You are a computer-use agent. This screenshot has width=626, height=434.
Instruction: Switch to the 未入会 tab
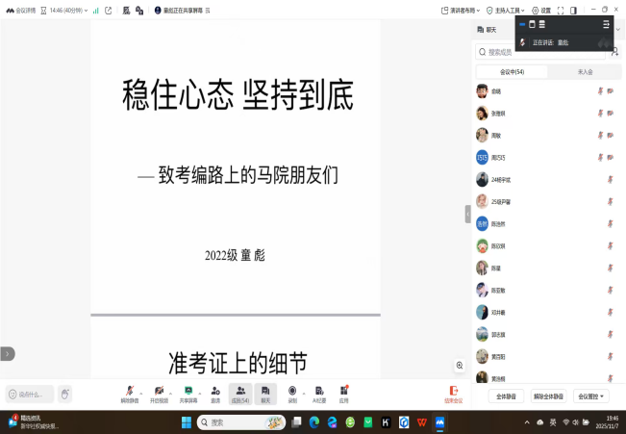(x=585, y=71)
